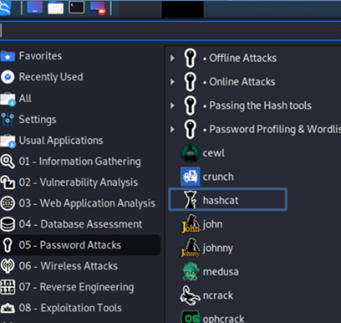Click the Reverse Engineering binary icon
Image resolution: width=341 pixels, height=323 pixels.
(x=8, y=287)
